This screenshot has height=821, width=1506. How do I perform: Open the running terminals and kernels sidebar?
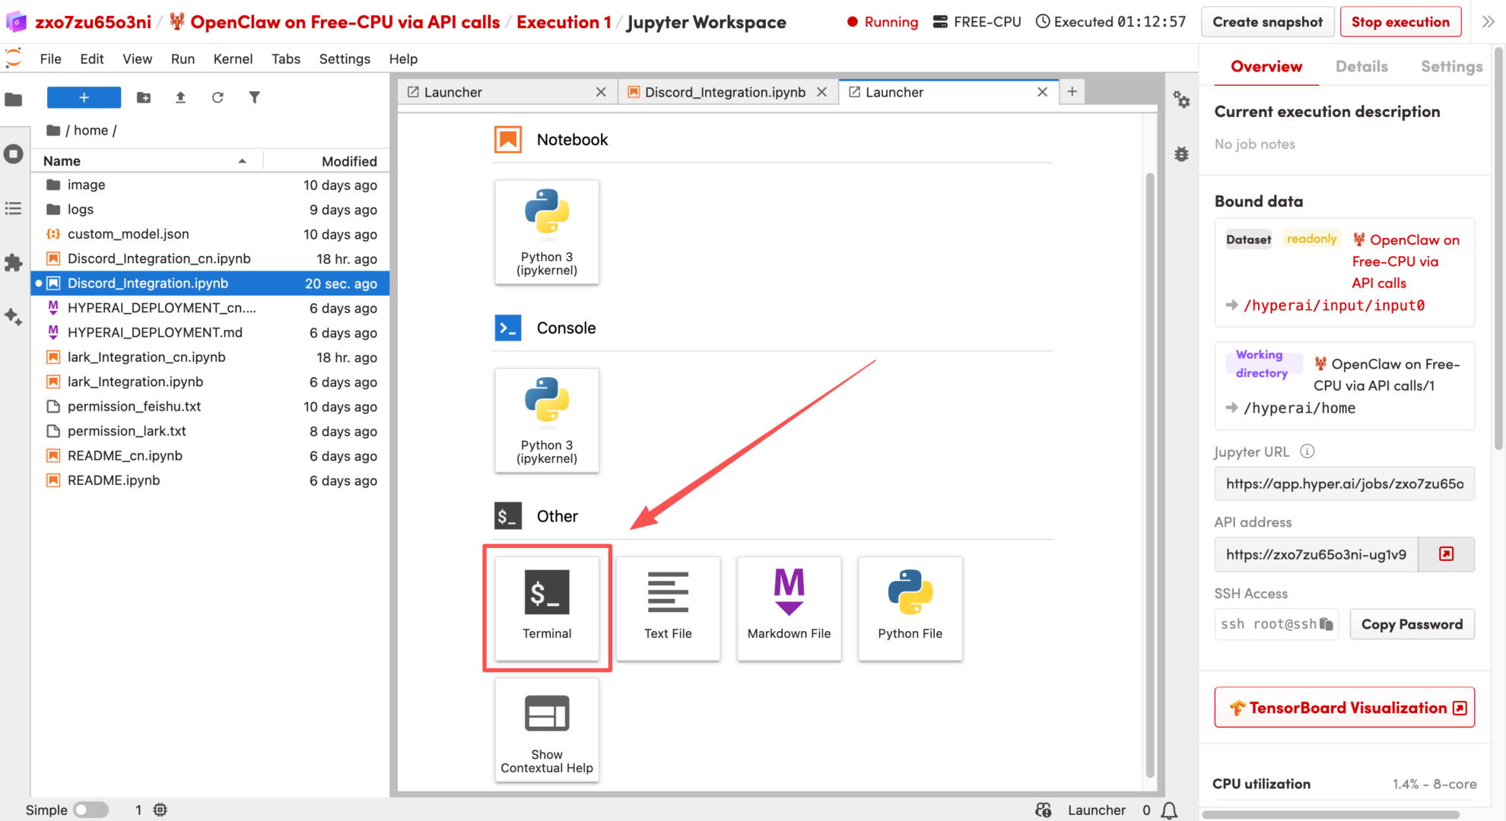tap(14, 154)
